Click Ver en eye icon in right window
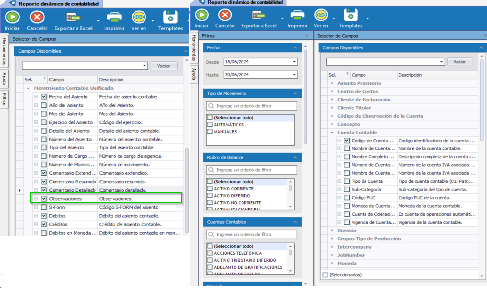Image resolution: width=487 pixels, height=288 pixels. 321,15
